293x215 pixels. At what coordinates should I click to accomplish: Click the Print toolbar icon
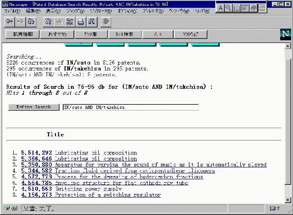click(x=81, y=21)
